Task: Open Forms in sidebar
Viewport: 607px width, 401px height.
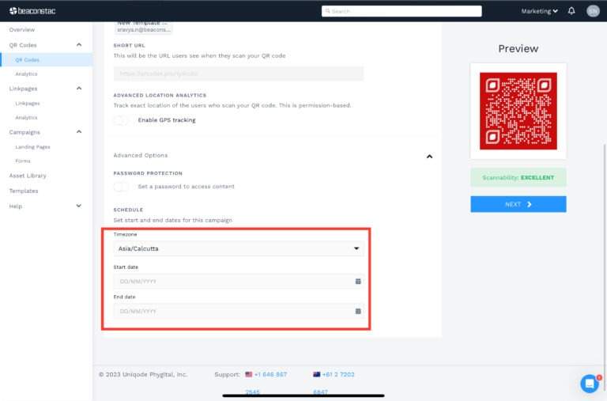Action: (x=23, y=161)
